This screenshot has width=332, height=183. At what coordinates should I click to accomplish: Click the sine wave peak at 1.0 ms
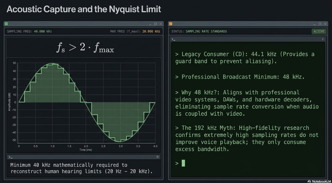click(53, 63)
